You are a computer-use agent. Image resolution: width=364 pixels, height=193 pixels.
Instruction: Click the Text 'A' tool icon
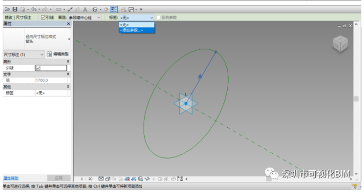click(x=85, y=10)
